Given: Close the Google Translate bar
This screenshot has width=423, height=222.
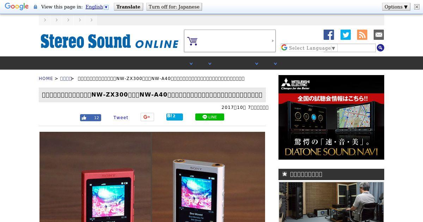Looking at the screenshot, I should [417, 7].
